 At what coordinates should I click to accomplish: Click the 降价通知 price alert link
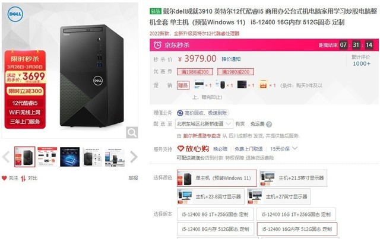tap(231, 59)
